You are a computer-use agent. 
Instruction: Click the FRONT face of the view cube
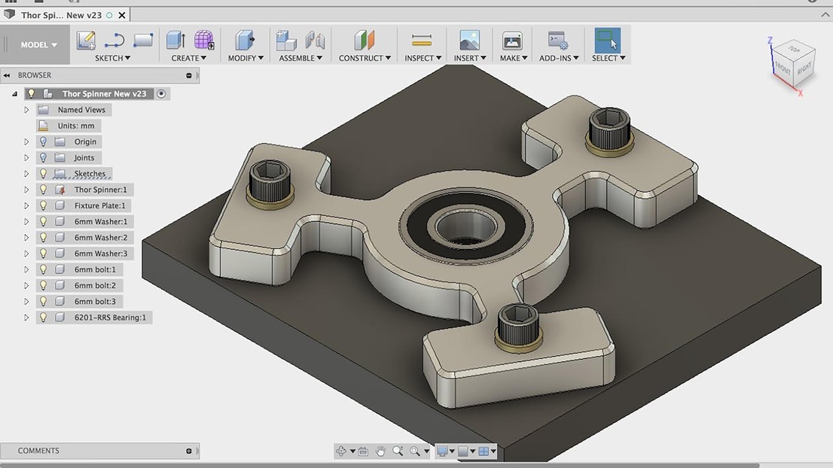783,67
